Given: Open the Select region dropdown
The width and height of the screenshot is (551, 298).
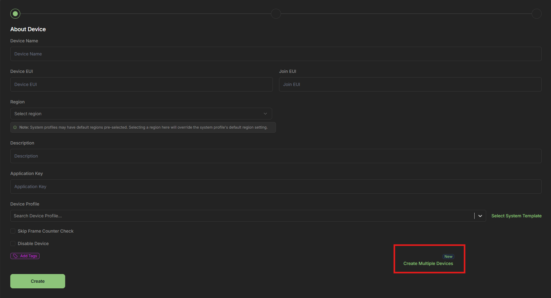Looking at the screenshot, I should point(141,113).
